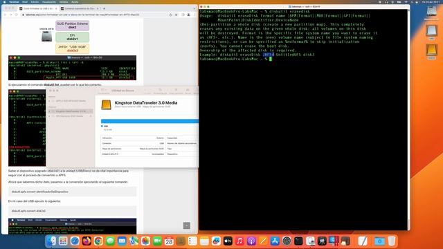Screen dimensions: 443x249
Task: Eject the Kingston DataTraveler from sidebar
Action: pyautogui.click(x=91, y=111)
